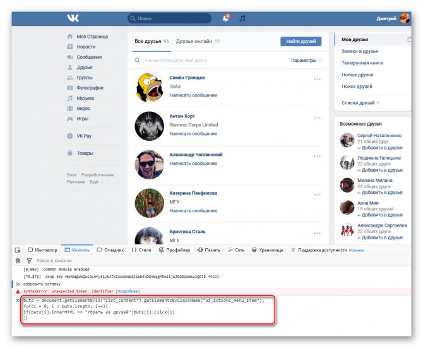Open actions menu for Антон Хорт
Image resolution: width=423 pixels, height=348 pixels.
click(317, 118)
